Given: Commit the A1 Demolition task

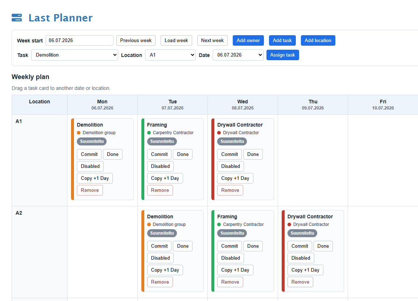Looking at the screenshot, I should click(89, 154).
